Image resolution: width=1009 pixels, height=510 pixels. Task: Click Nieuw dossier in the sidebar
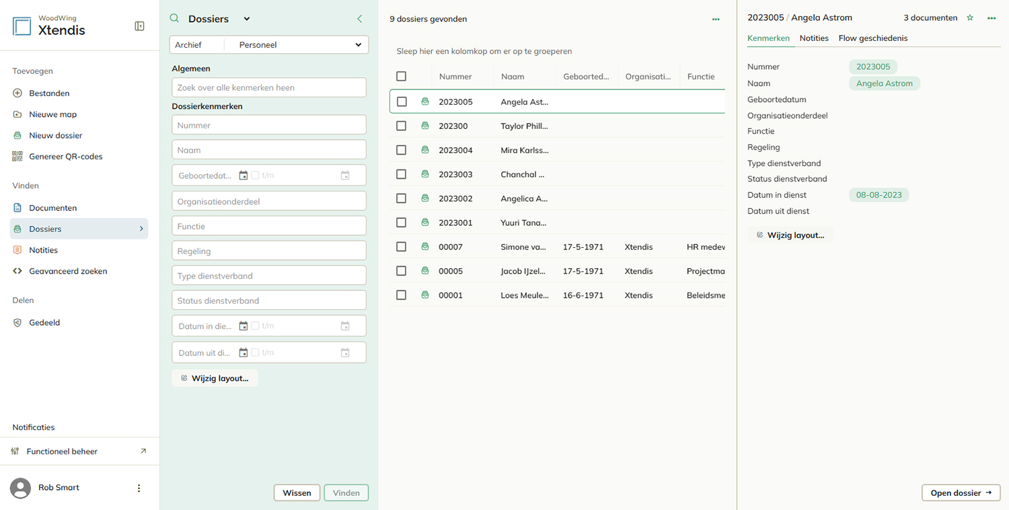(55, 136)
